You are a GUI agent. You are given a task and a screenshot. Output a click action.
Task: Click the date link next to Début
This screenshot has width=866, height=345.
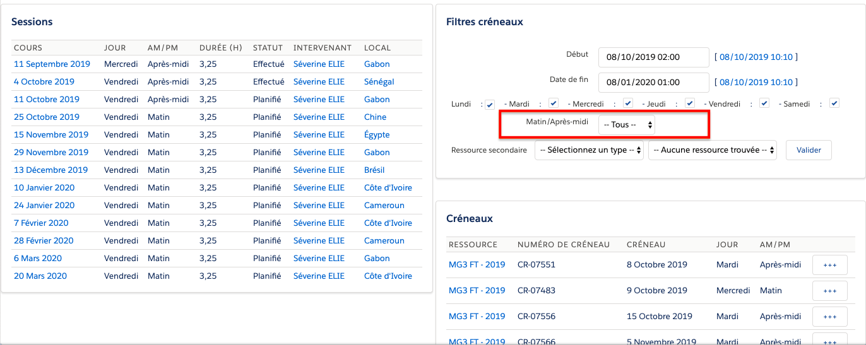pyautogui.click(x=756, y=57)
